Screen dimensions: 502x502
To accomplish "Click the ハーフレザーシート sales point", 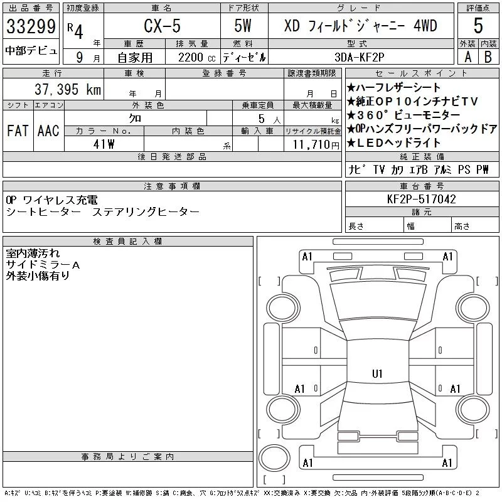I will pos(394,88).
